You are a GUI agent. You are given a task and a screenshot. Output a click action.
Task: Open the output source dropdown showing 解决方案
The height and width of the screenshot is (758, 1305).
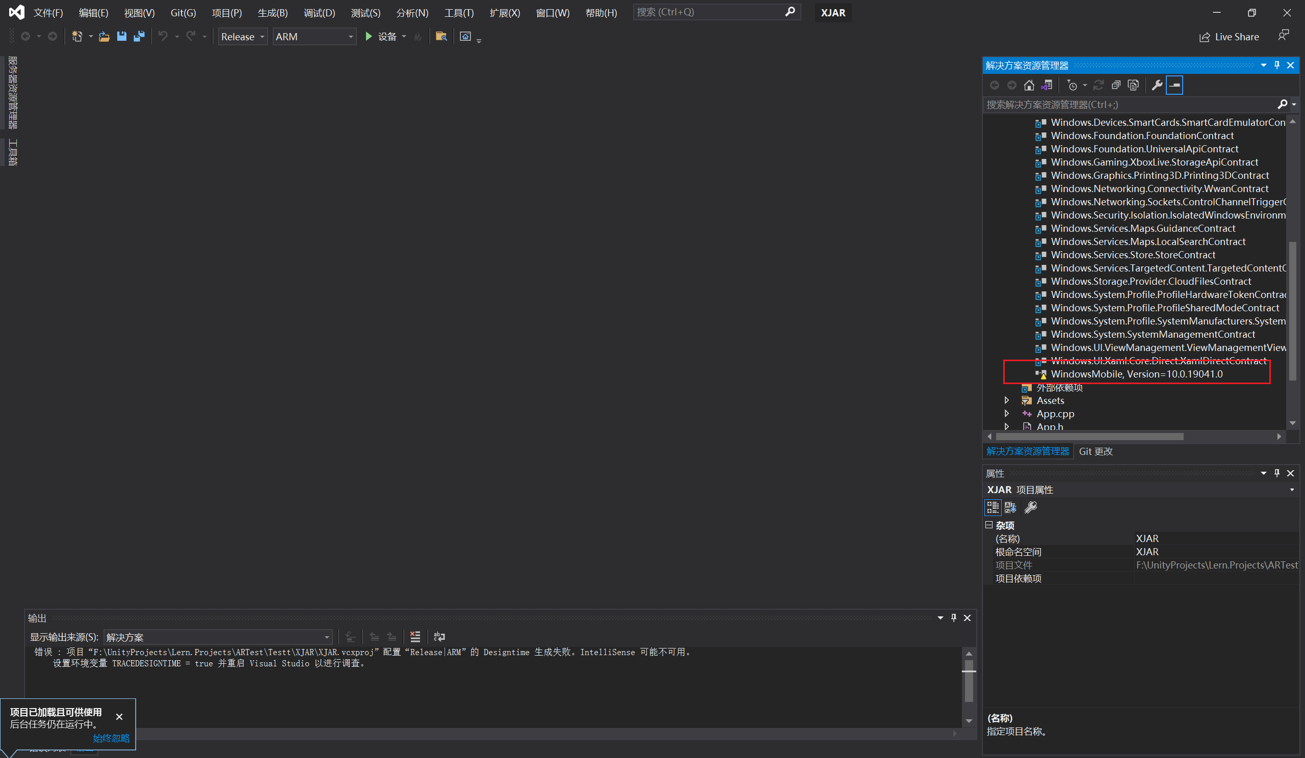pos(218,637)
